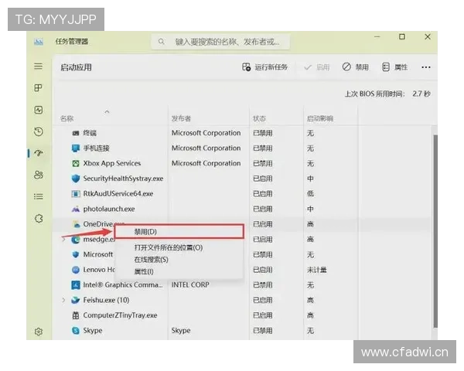Viewport: 464px width, 371px height.
Task: Select the Xbox App Services row name
Action: tap(112, 163)
